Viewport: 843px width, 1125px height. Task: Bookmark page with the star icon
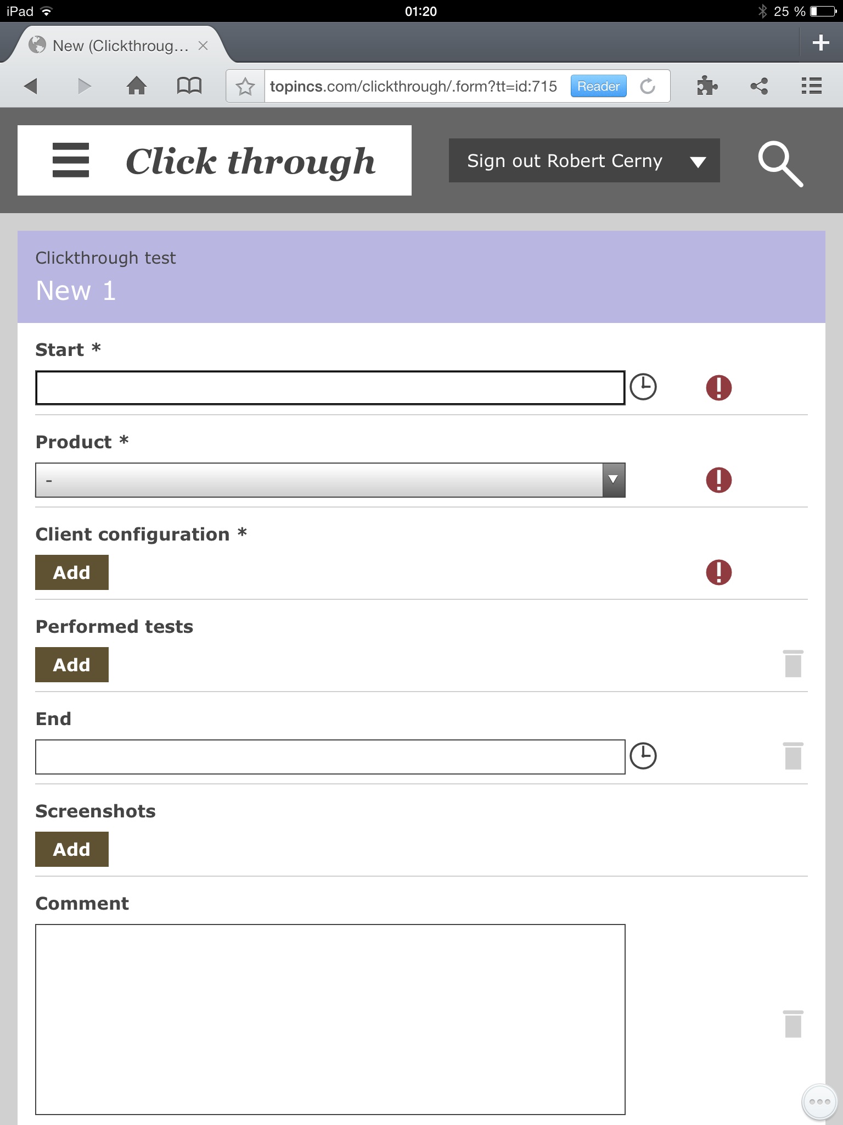[245, 86]
